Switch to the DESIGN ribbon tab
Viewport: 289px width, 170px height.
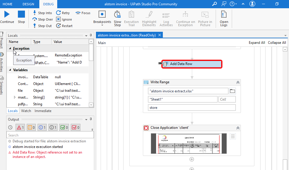[28, 4]
